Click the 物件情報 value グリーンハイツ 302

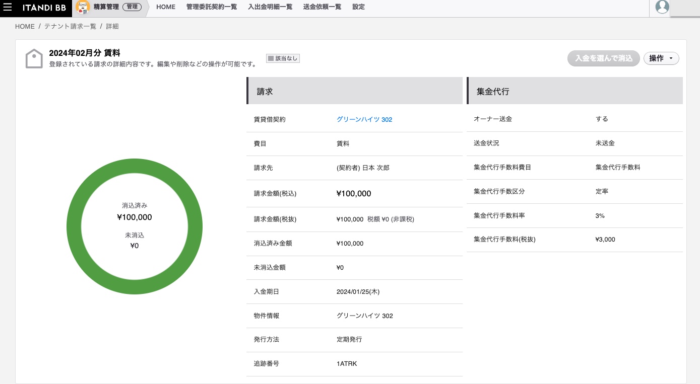(365, 316)
